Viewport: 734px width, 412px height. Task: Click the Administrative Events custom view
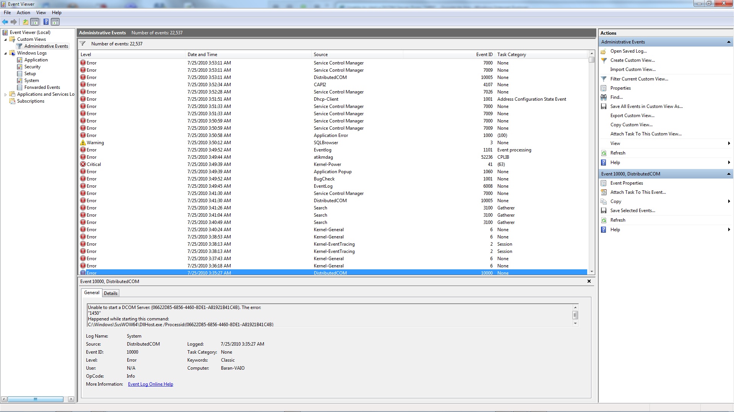click(46, 46)
